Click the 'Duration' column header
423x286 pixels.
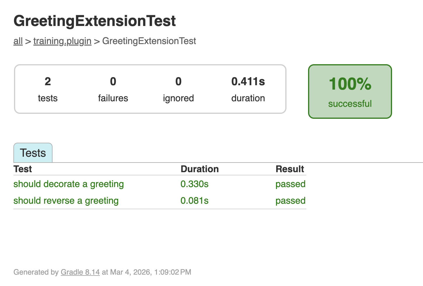point(200,169)
